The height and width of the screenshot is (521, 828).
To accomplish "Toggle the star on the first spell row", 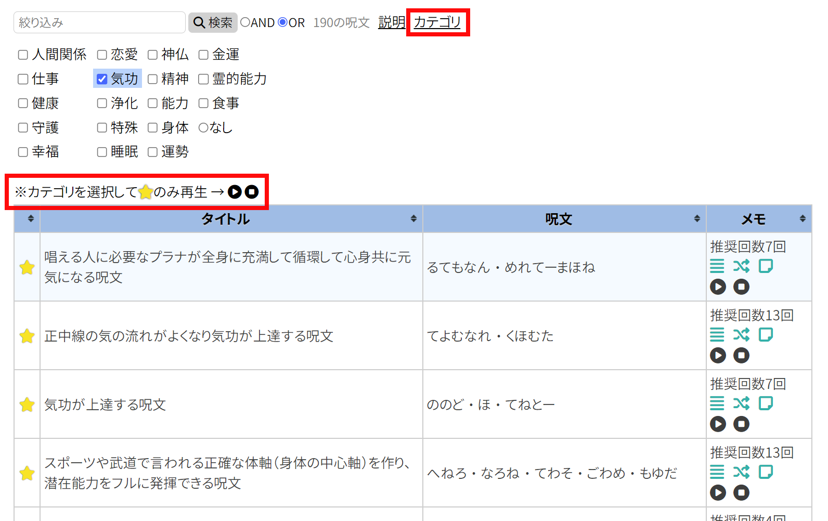I will [x=27, y=267].
